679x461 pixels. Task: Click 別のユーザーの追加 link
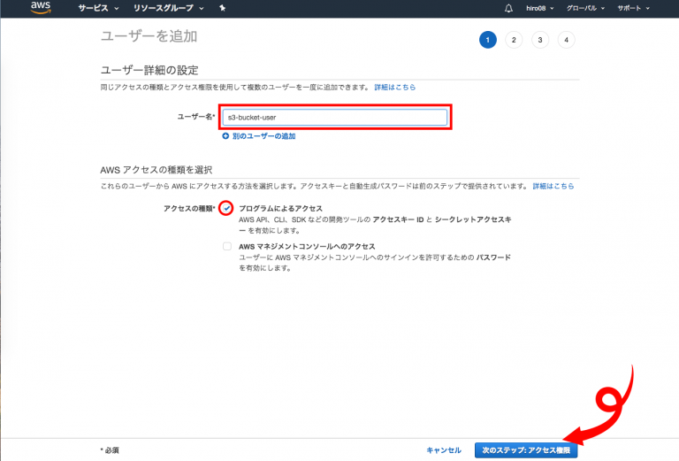263,136
